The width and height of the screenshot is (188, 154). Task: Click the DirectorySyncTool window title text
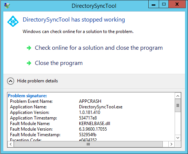tap(94, 6)
